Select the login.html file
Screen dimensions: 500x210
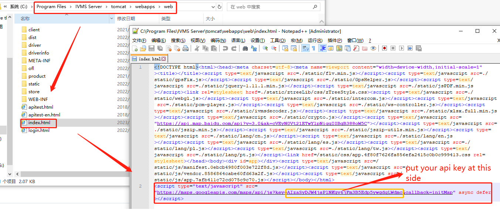(39, 130)
